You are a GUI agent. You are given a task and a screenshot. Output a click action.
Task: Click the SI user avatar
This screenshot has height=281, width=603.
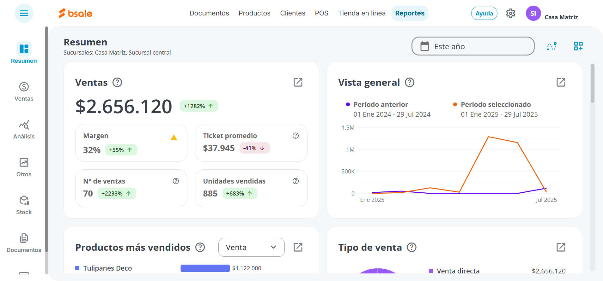[533, 13]
